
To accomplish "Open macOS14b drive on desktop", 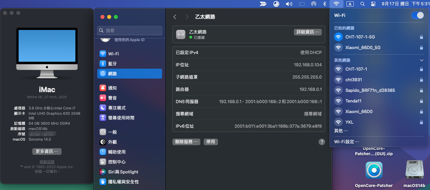I will (x=414, y=170).
